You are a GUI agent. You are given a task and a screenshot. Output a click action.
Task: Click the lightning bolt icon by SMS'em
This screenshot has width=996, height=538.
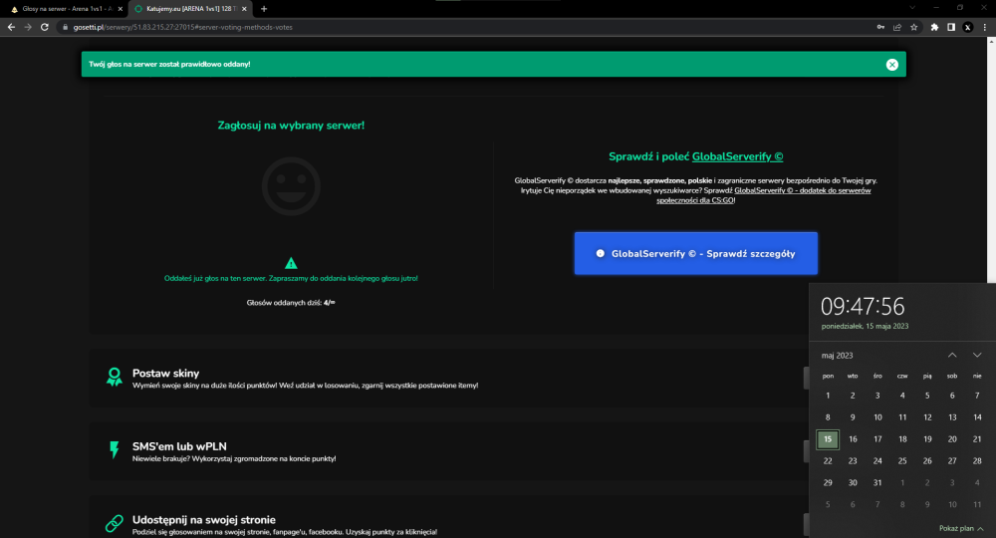(x=115, y=449)
